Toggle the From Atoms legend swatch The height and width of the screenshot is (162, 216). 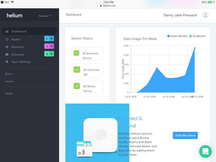pyautogui.click(x=168, y=36)
